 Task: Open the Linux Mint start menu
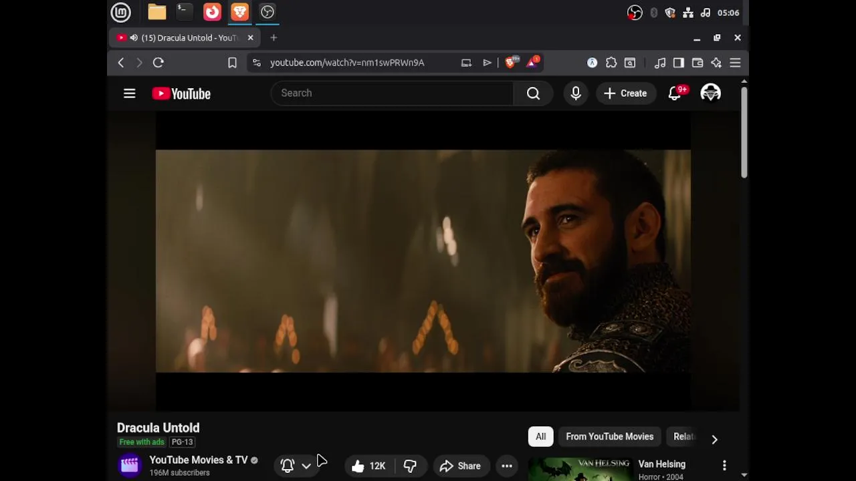point(121,12)
